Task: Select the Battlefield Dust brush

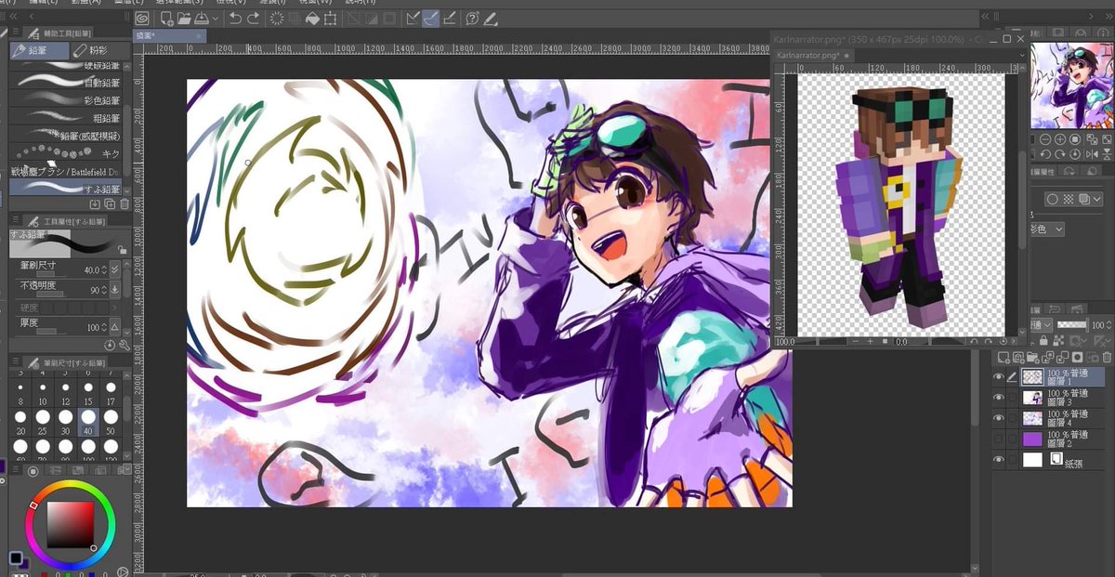Action: coord(65,171)
